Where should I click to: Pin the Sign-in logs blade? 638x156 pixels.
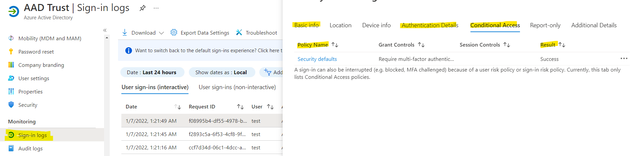pyautogui.click(x=143, y=8)
